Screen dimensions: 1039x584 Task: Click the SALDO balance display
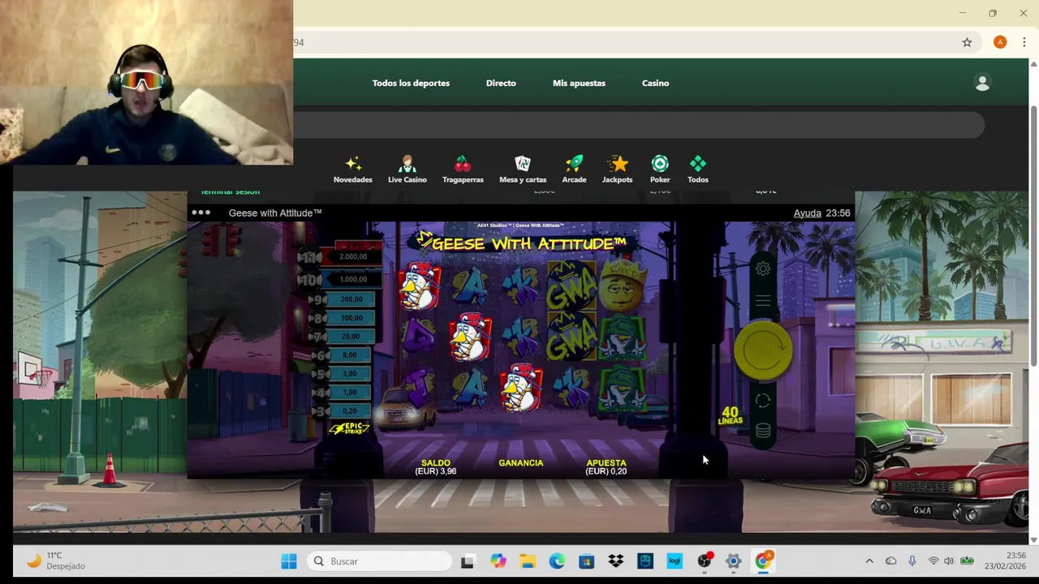(436, 466)
